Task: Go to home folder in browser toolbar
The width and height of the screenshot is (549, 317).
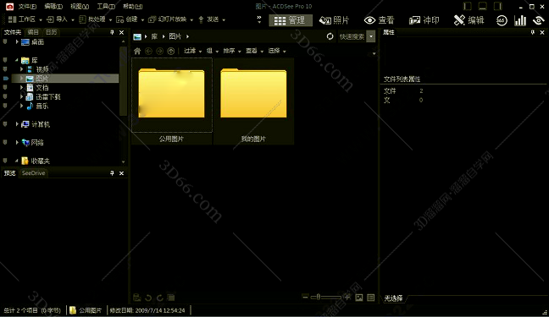Action: [137, 51]
